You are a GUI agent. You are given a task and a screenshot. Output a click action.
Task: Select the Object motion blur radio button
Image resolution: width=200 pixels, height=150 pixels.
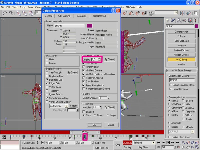(x=95, y=115)
